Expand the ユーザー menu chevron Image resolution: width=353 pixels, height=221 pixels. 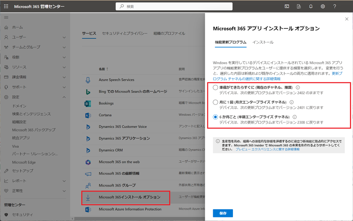(64, 37)
